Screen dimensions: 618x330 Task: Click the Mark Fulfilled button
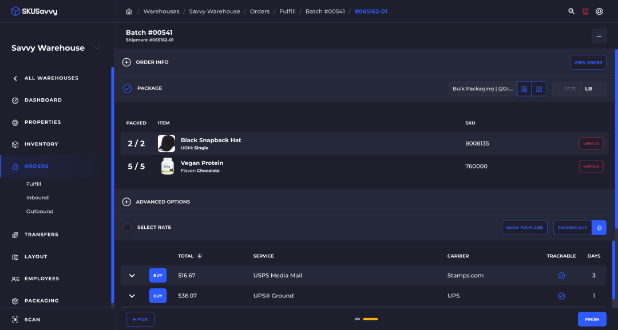click(x=525, y=228)
